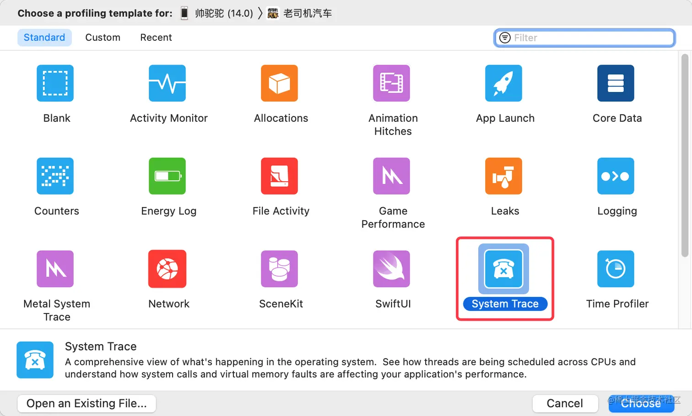Screen dimensions: 692x416
Task: Click the File Activity label
Action: point(281,211)
